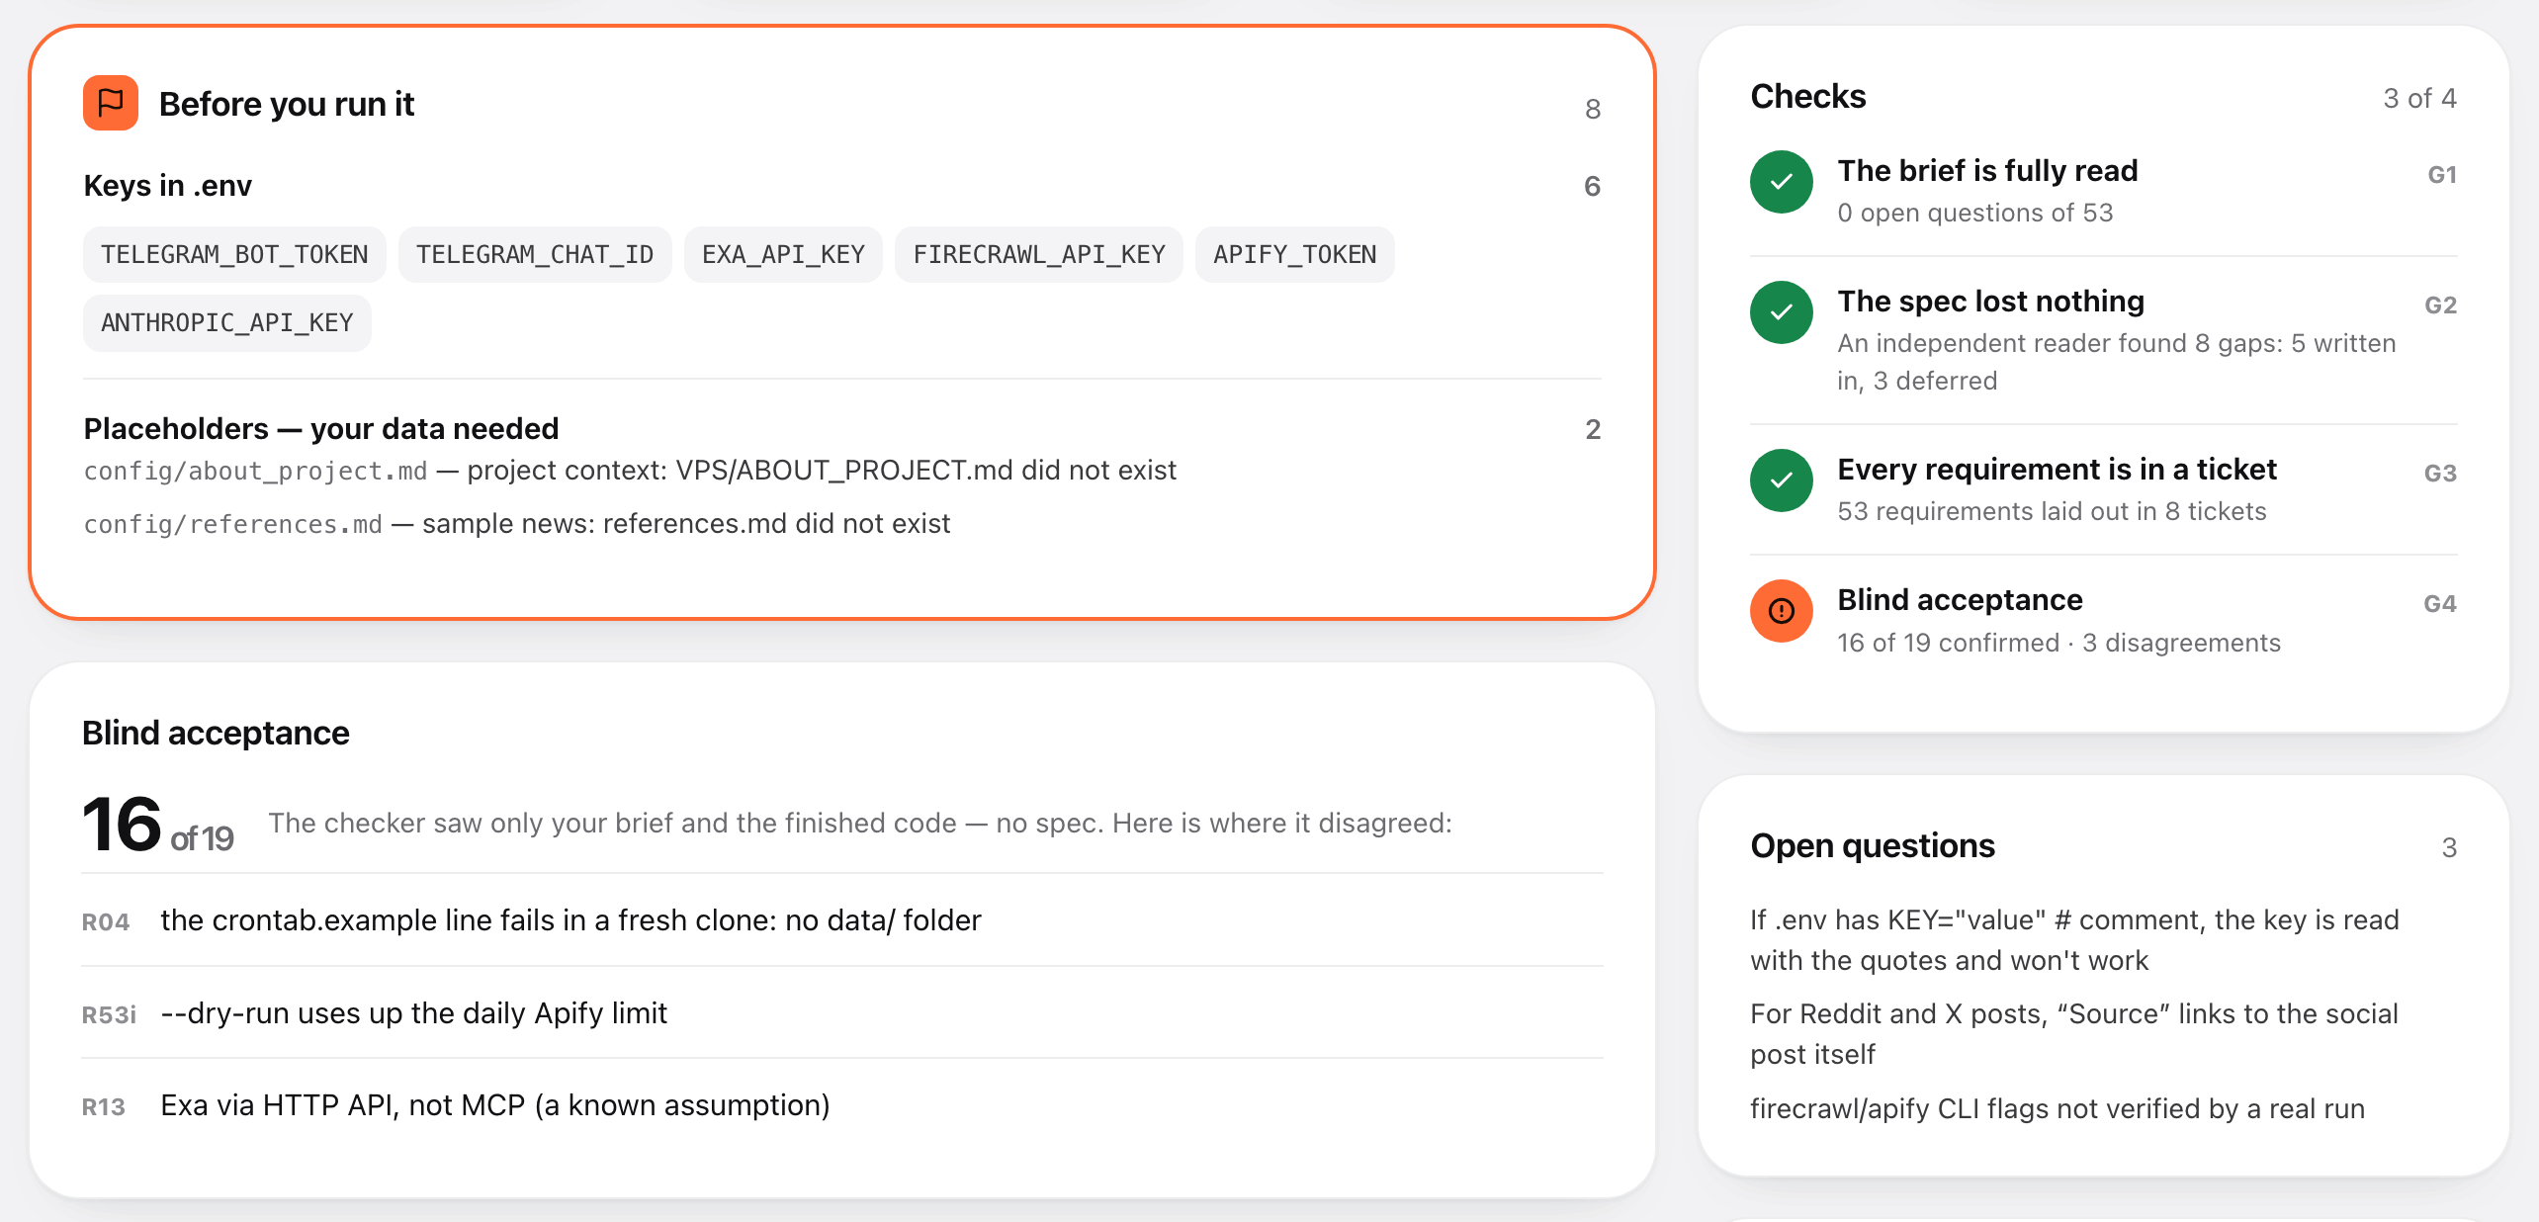Select the TELEGRAM_CHAT_ID key chip

pos(535,254)
